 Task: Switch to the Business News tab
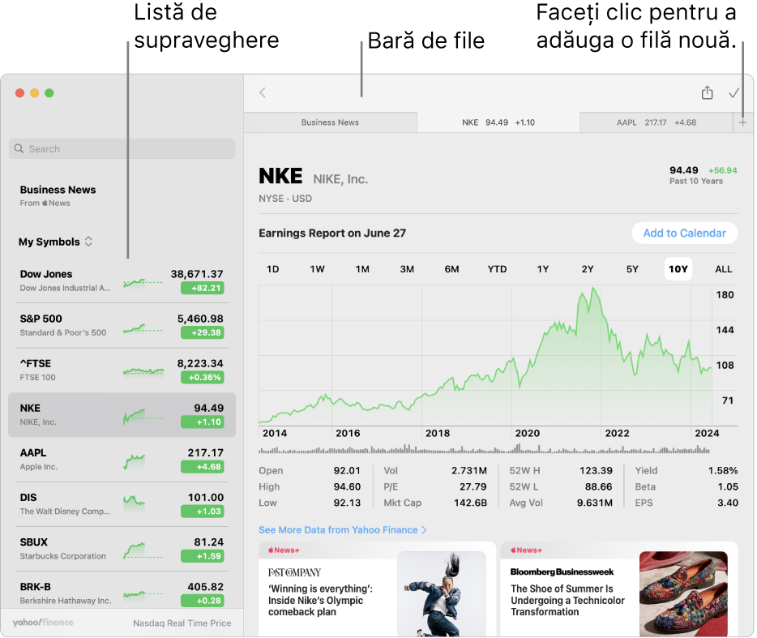[330, 122]
